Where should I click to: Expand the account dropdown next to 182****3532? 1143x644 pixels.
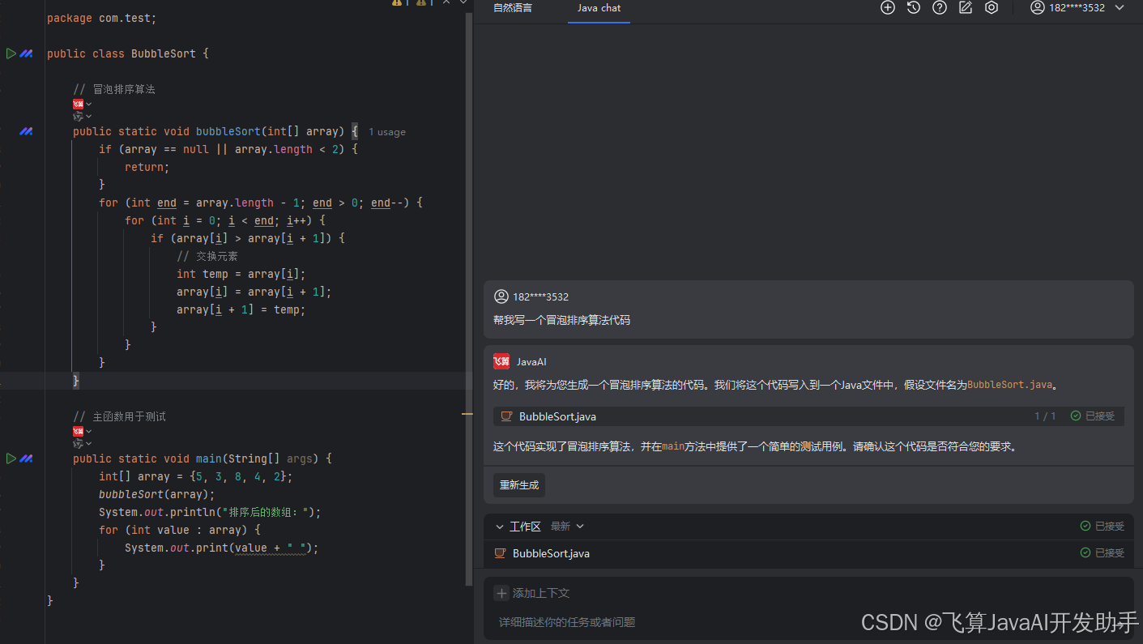coord(1120,7)
